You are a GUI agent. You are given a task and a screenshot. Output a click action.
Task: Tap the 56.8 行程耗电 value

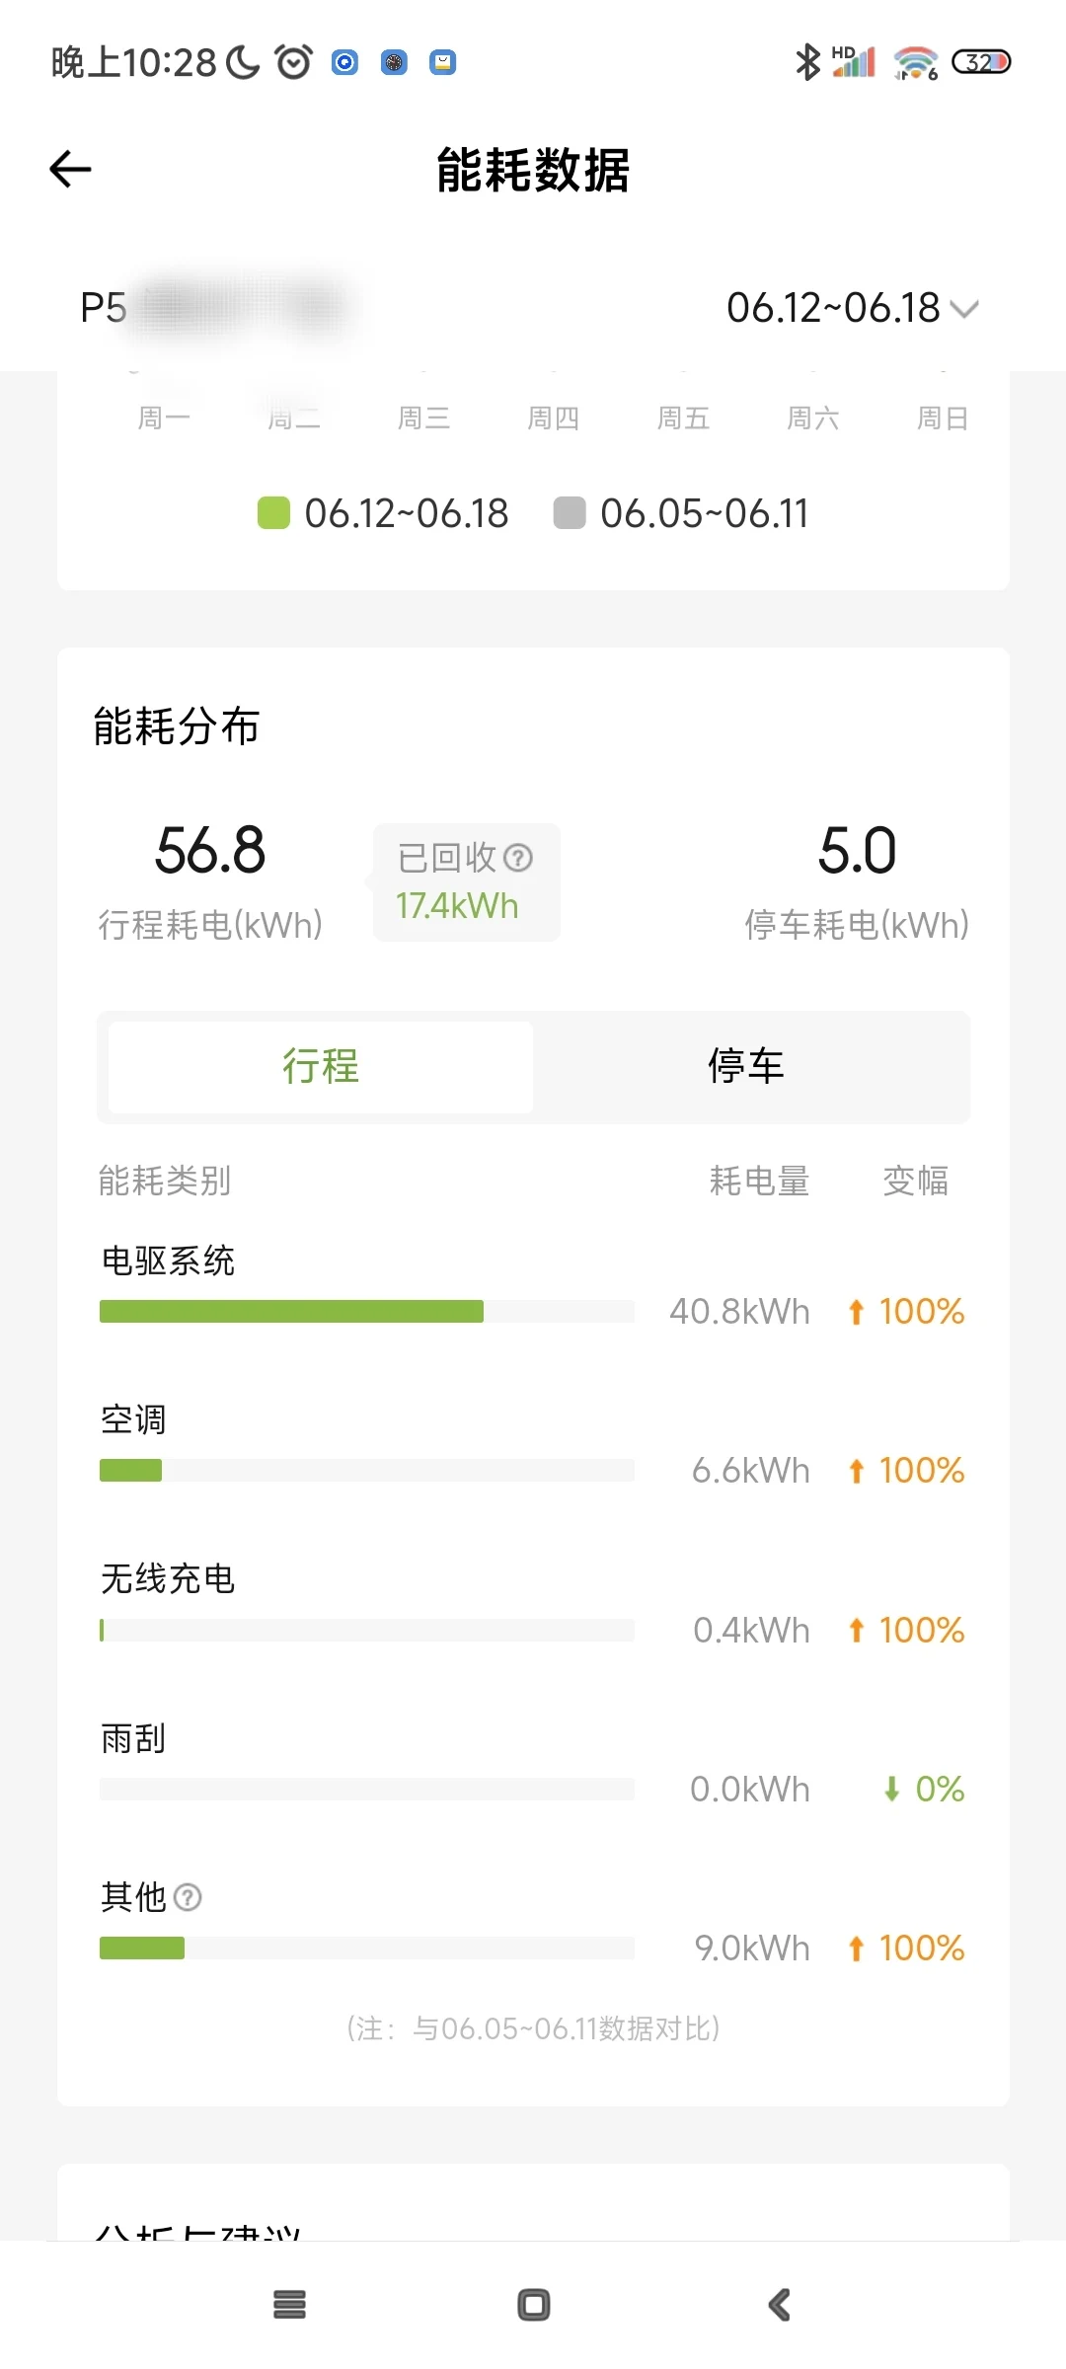pyautogui.click(x=210, y=851)
